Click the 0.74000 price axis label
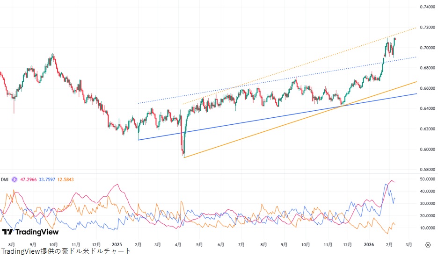 point(426,7)
